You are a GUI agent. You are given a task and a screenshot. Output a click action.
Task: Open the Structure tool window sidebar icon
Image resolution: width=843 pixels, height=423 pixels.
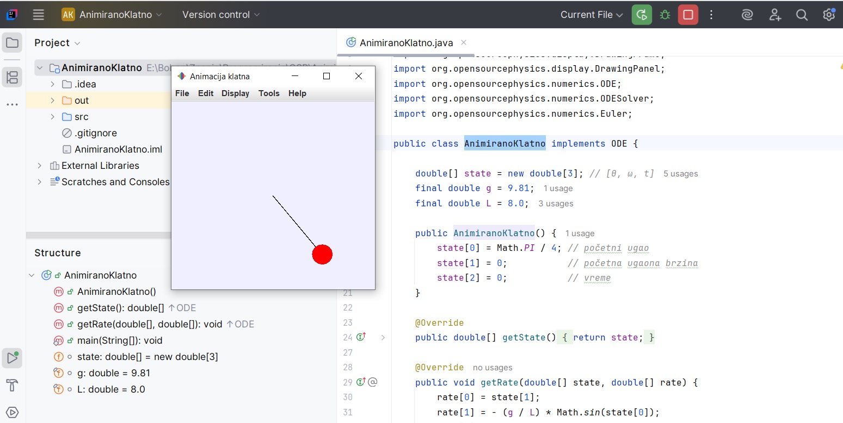point(12,77)
